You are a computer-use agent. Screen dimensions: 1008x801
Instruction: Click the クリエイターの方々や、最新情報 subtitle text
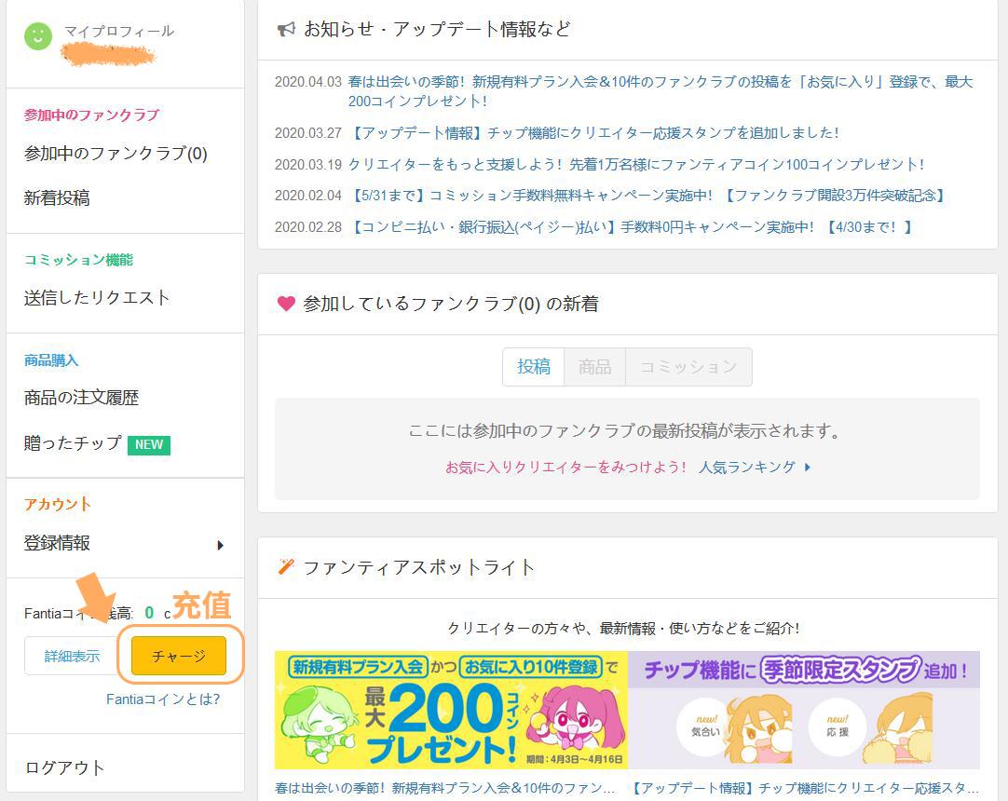point(623,628)
